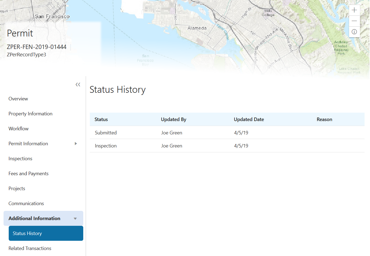
Task: Select the Submitted status cell
Action: click(106, 133)
